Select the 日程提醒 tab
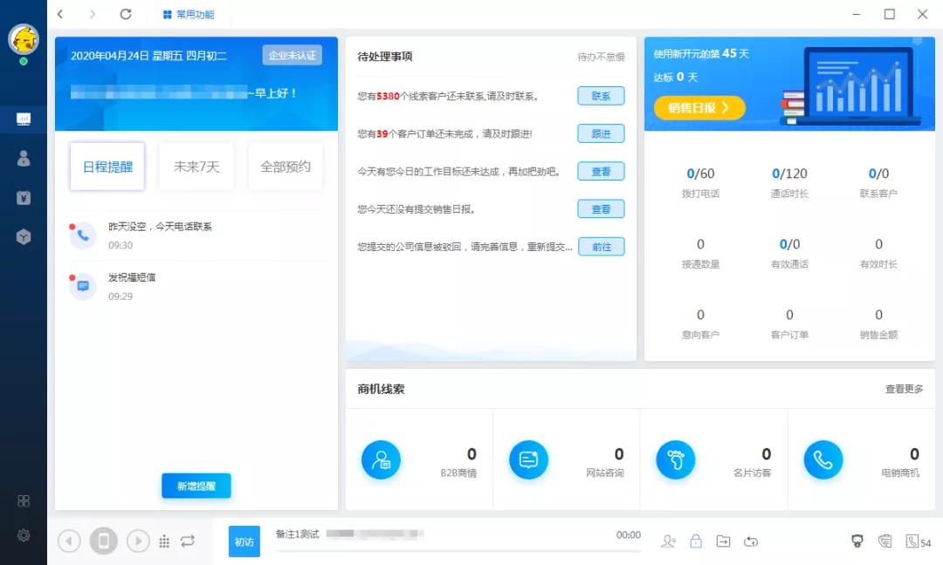This screenshot has width=943, height=565. 107,167
